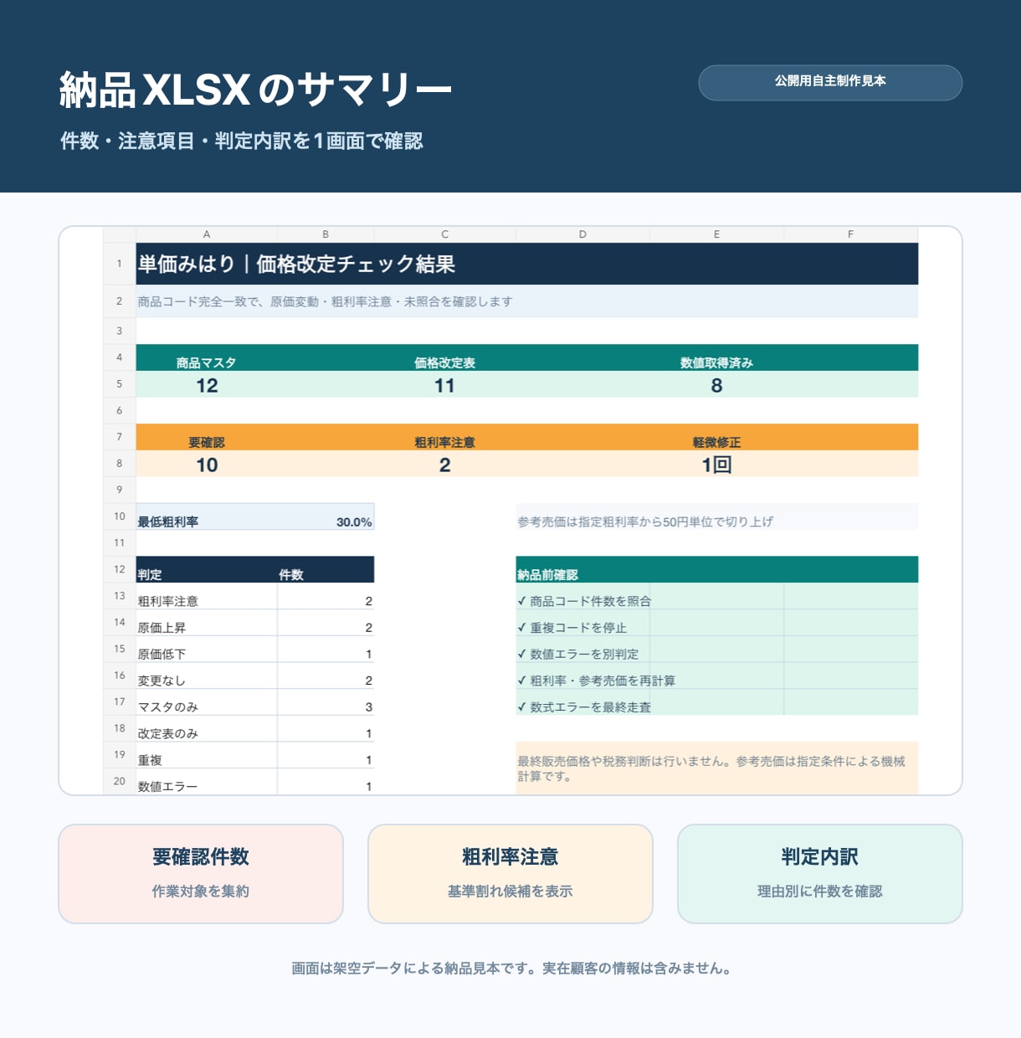Screen dimensions: 1021x1038
Task: Click the value 2 under orange 粗利率注意
Action: (x=444, y=465)
